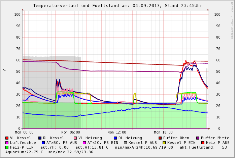The width and height of the screenshot is (235, 158).
Task: Select the pink VL Heizung legend swatch
Action: click(75, 138)
